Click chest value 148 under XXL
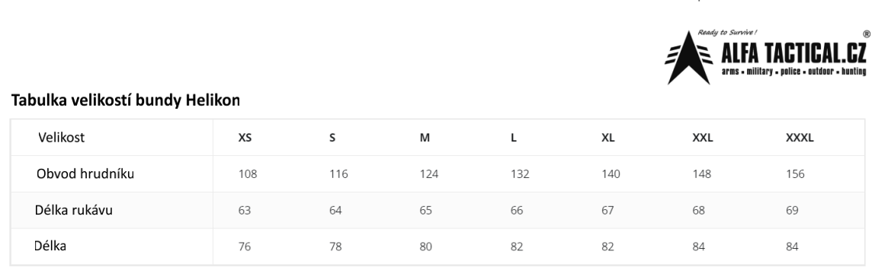 coord(701,174)
